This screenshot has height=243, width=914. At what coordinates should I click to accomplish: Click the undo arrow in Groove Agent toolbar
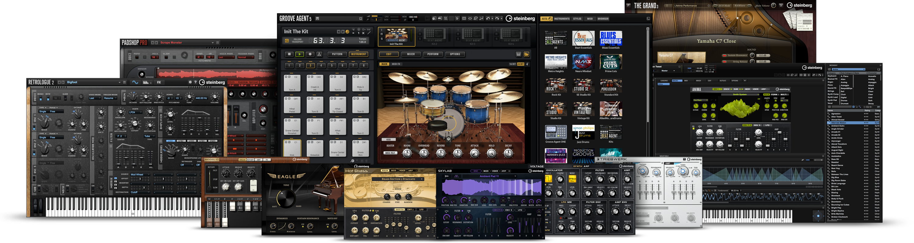point(488,19)
